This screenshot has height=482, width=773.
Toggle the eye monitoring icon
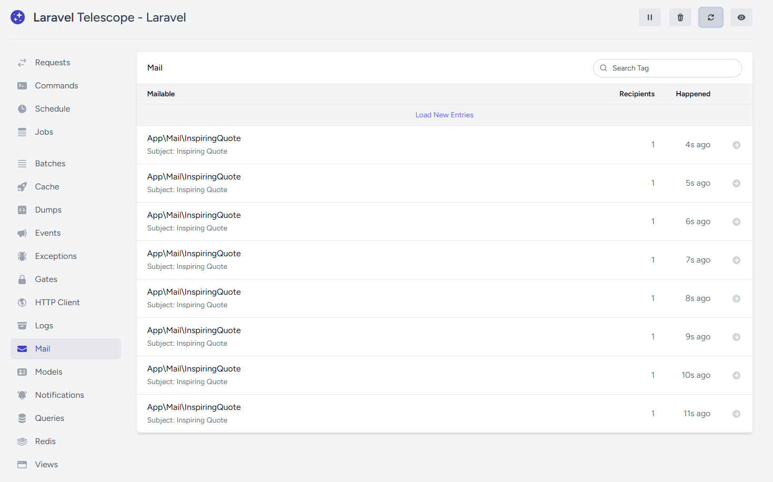tap(741, 17)
